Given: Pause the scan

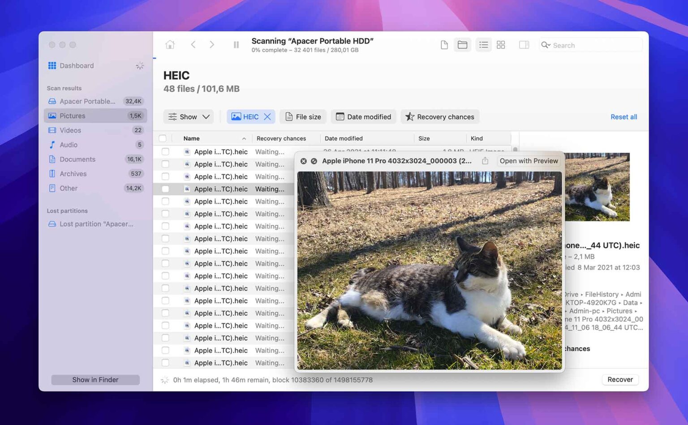Looking at the screenshot, I should [236, 45].
